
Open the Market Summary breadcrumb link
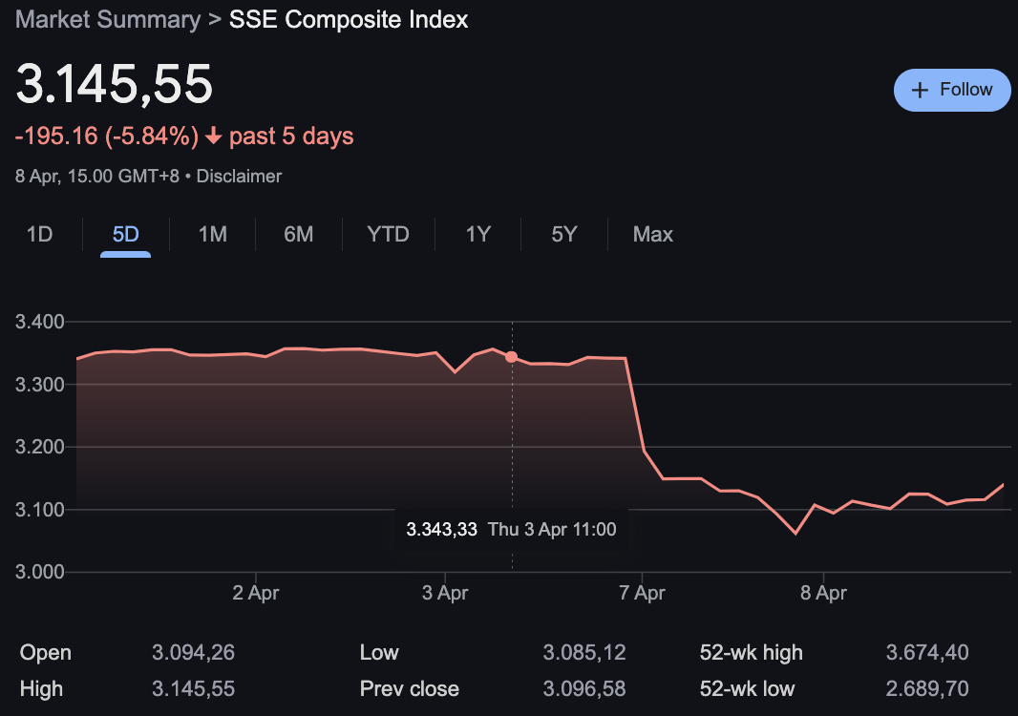(x=107, y=19)
